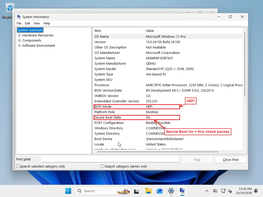Show hidden tray icons chevron
The image size is (263, 197).
[207, 191]
